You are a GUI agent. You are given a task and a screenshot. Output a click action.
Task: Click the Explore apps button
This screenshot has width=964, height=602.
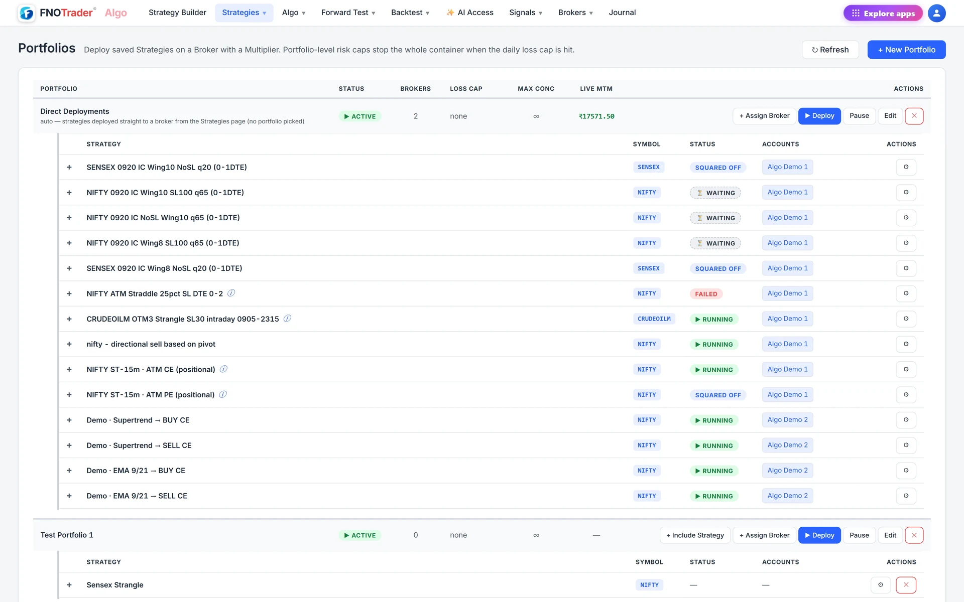(883, 13)
